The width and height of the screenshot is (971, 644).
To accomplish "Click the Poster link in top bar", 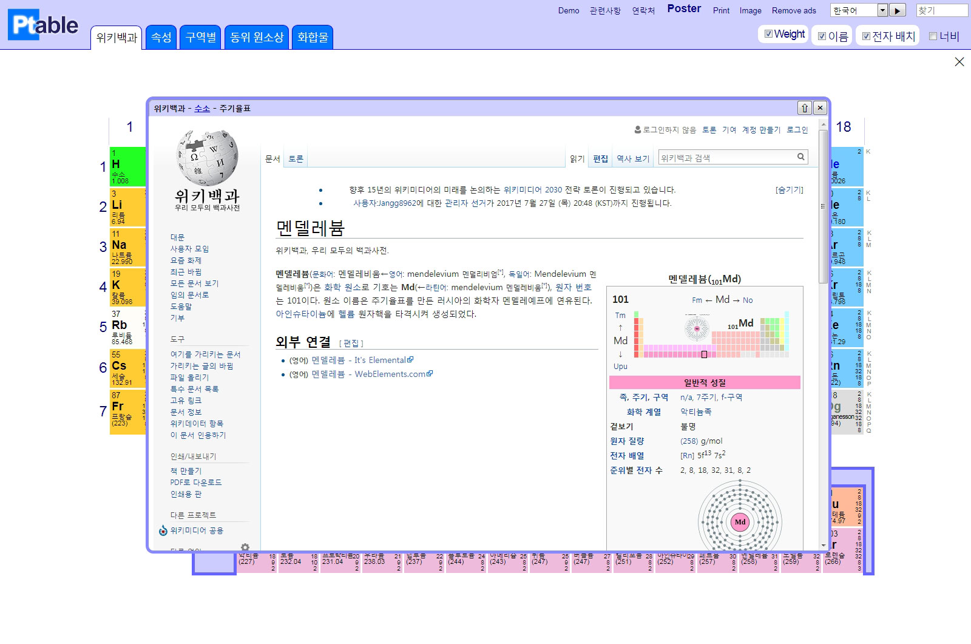I will tap(684, 9).
